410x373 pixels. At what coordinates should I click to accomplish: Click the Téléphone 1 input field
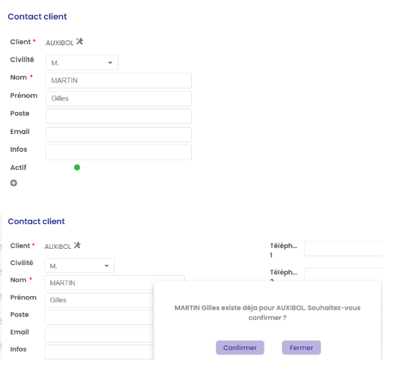(x=342, y=249)
